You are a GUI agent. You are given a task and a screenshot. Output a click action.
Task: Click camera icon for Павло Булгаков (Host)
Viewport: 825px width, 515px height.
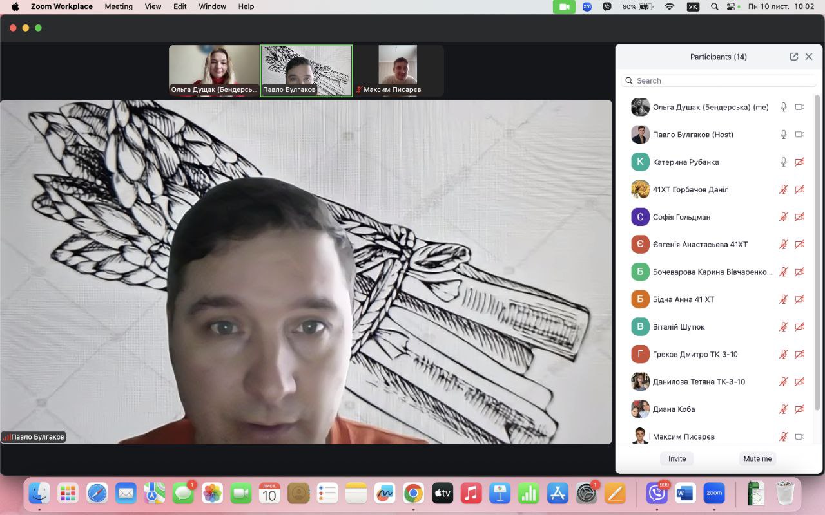coord(800,135)
